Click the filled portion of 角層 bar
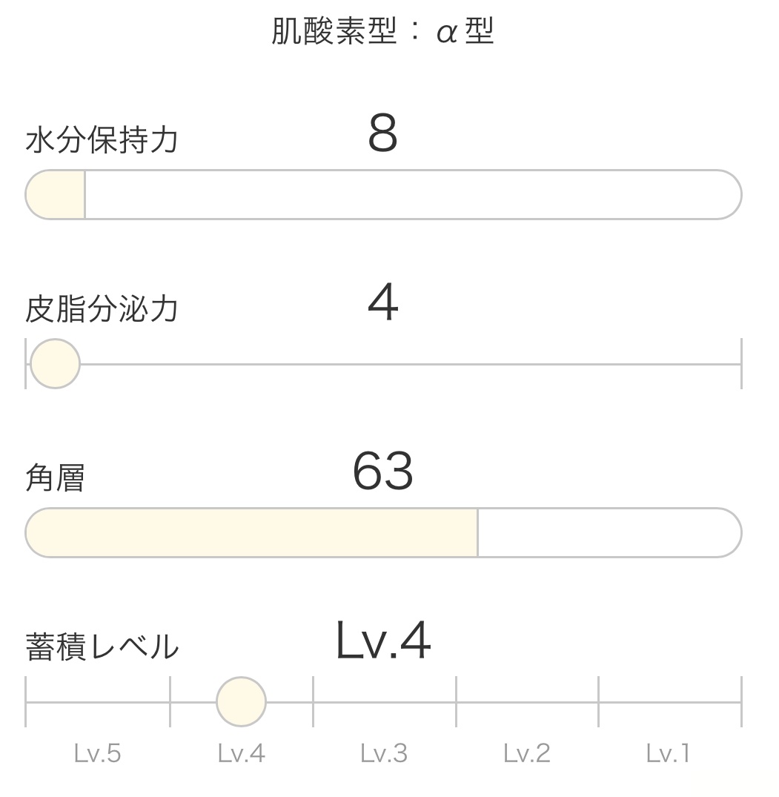The width and height of the screenshot is (779, 797). coord(252,532)
